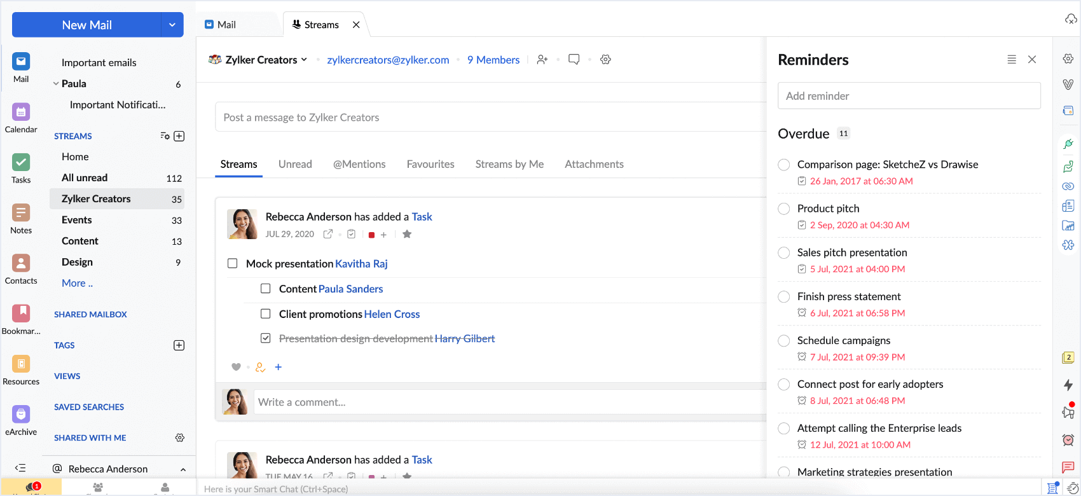Click the group chat bubble icon
This screenshot has height=496, width=1081.
(x=574, y=59)
